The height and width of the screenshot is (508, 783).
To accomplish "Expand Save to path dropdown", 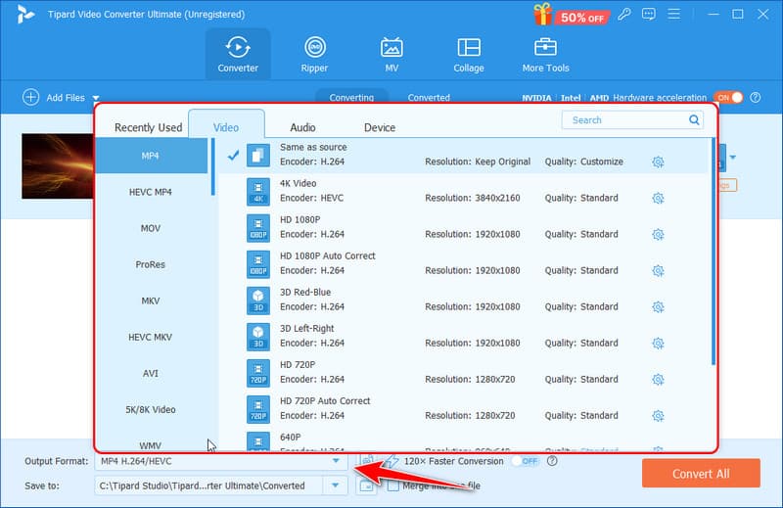I will point(336,485).
